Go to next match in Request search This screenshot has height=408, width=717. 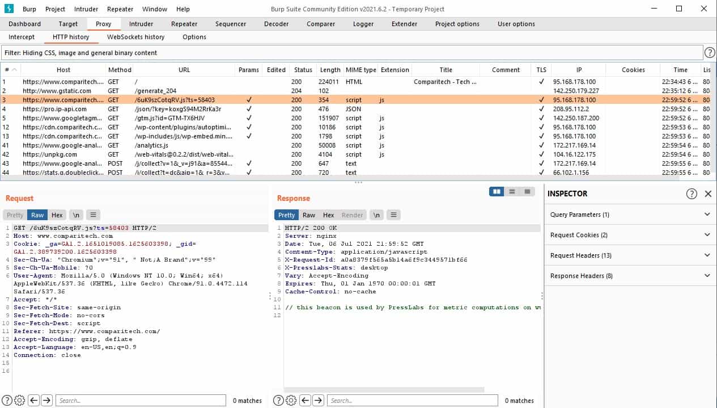(x=47, y=401)
